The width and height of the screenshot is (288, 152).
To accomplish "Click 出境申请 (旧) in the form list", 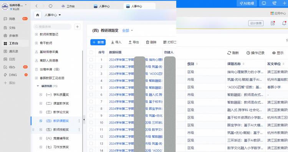I will [50, 69].
